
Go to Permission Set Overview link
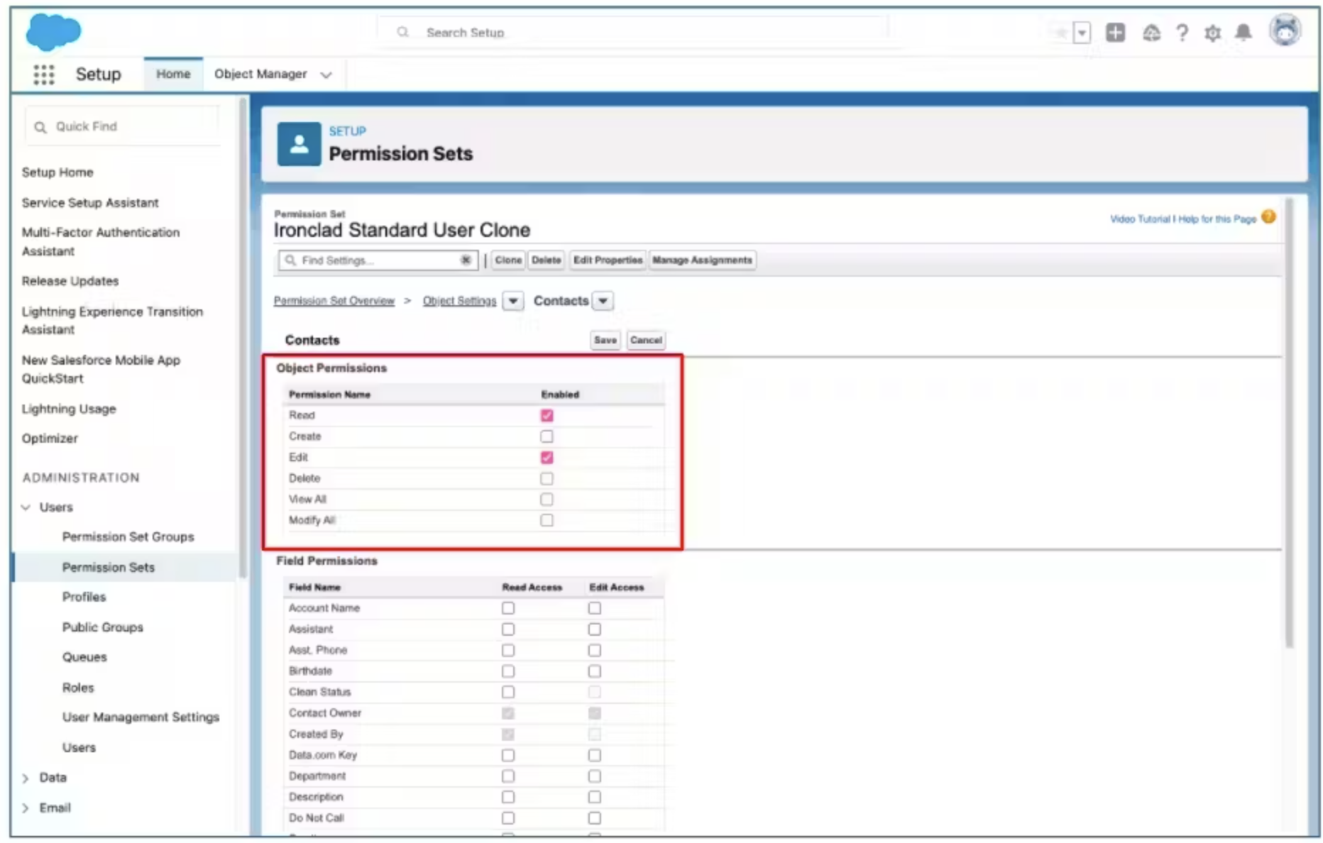coord(334,301)
